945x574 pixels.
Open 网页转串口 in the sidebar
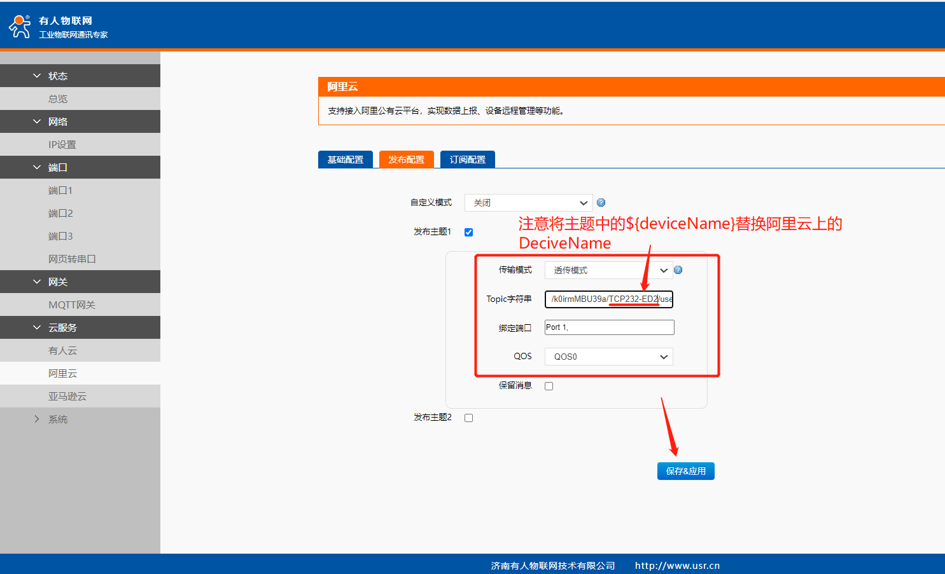pyautogui.click(x=80, y=259)
